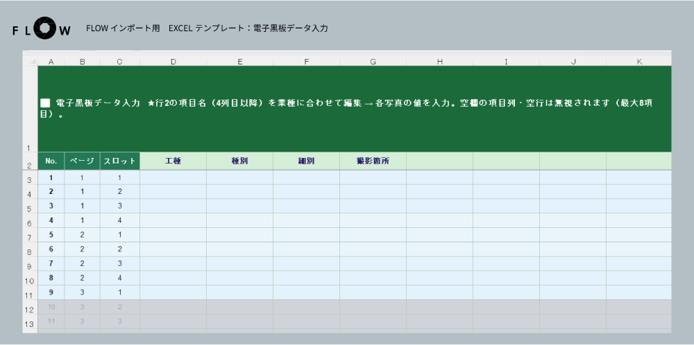Select column C header
The width and height of the screenshot is (694, 345).
(x=120, y=62)
